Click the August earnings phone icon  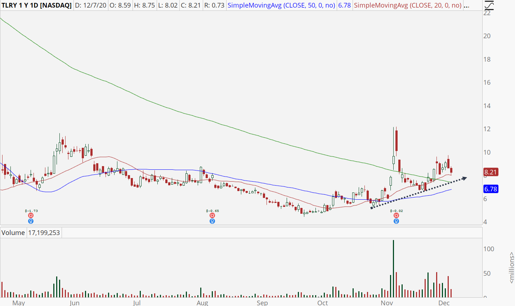click(x=212, y=216)
